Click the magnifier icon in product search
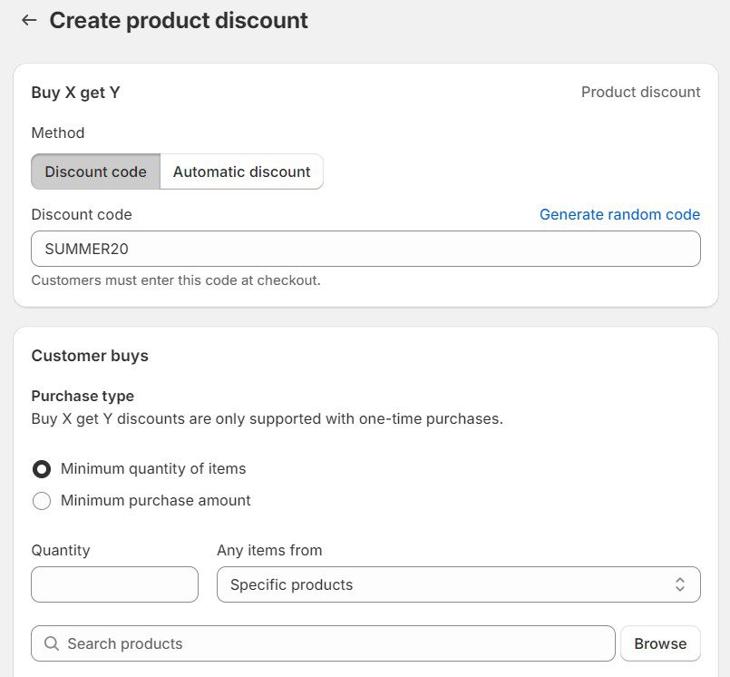Viewport: 730px width, 677px height. (51, 643)
